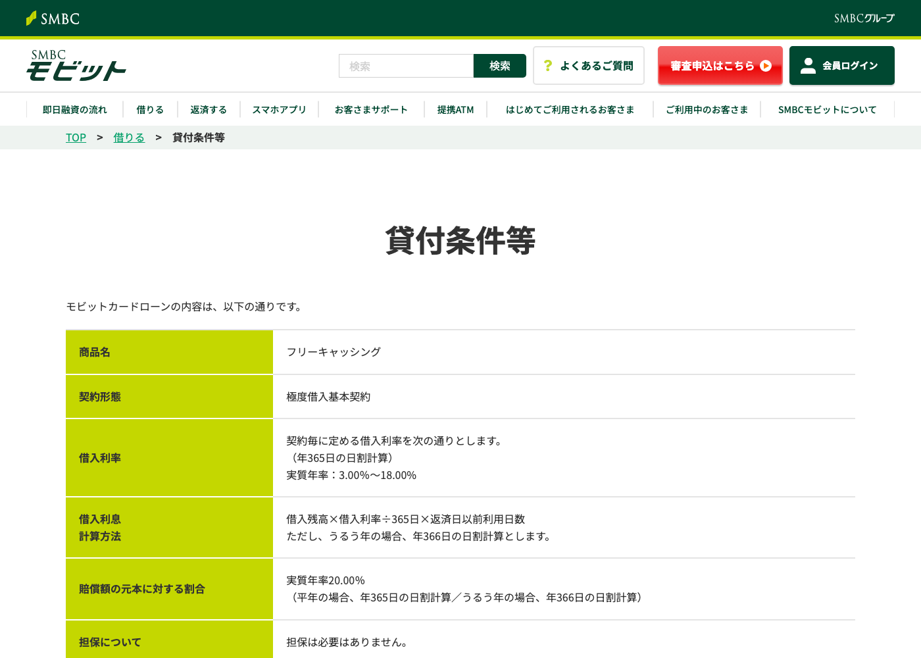Go to TOP via breadcrumb link
The image size is (921, 658).
coord(76,138)
